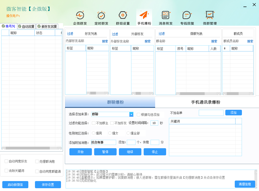Open the 微群管理 chart icon
Viewport: 259px width, 191px height.
click(210, 15)
